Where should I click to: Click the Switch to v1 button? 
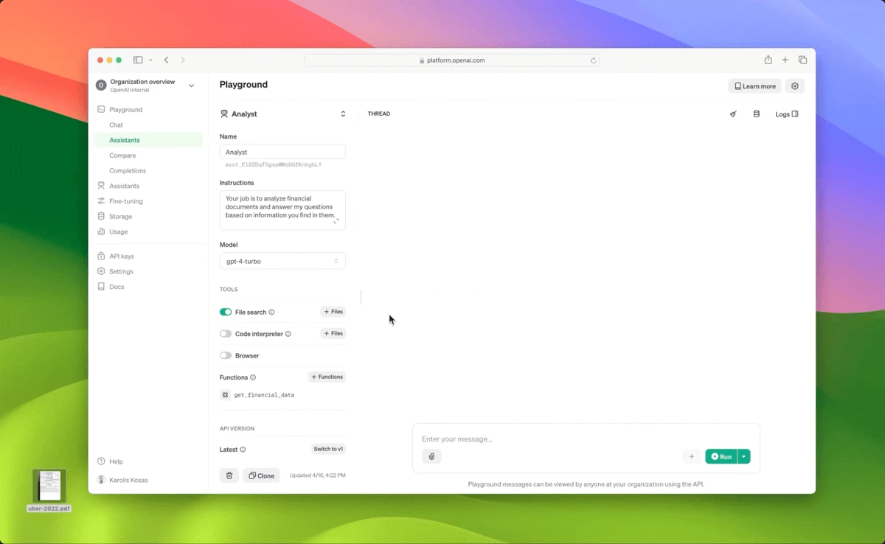[328, 449]
